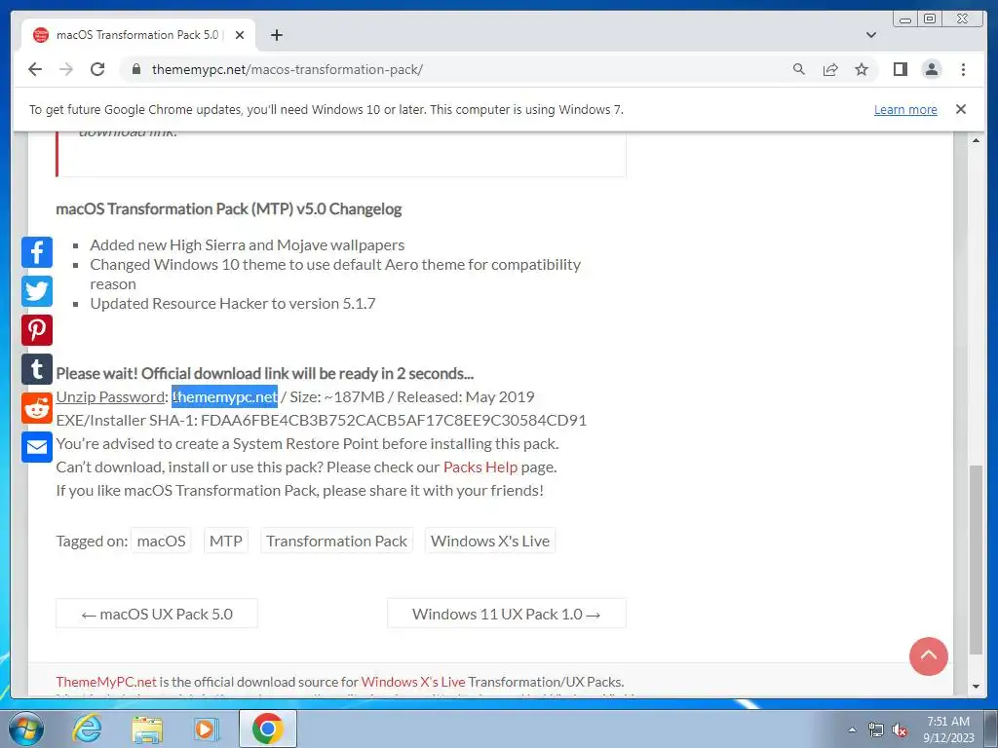This screenshot has height=748, width=998.
Task: Click the page scrollbar down arrow
Action: point(976,687)
